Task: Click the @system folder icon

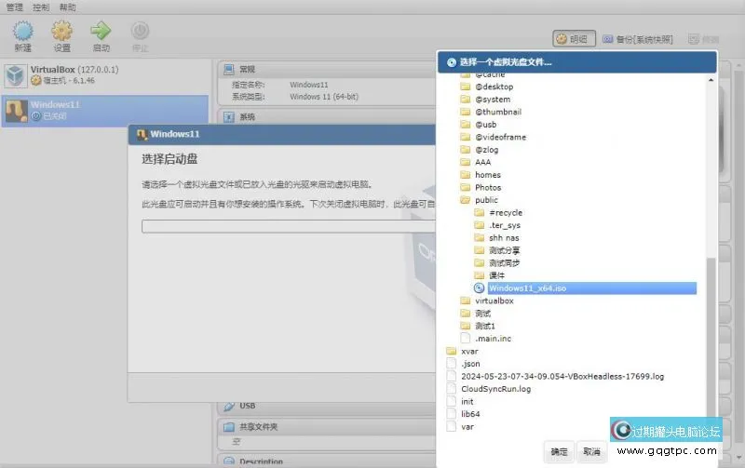Action: point(466,100)
